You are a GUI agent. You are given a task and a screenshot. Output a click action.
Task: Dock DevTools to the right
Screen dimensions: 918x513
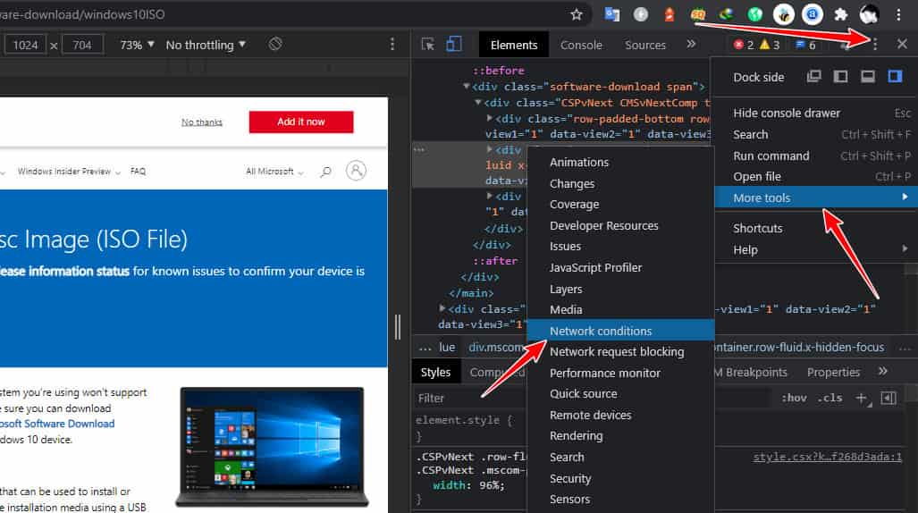(x=895, y=77)
